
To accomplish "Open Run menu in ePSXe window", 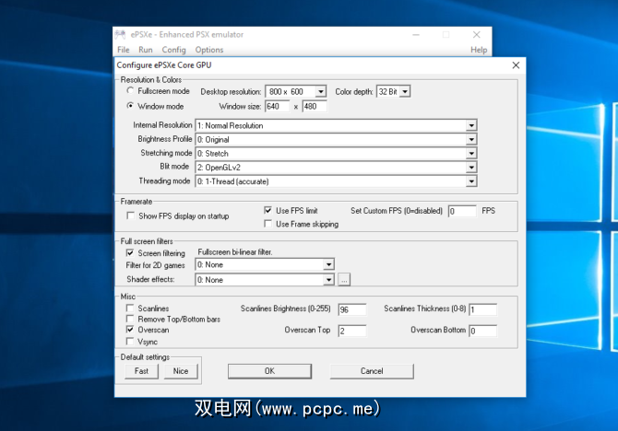I will pyautogui.click(x=146, y=50).
